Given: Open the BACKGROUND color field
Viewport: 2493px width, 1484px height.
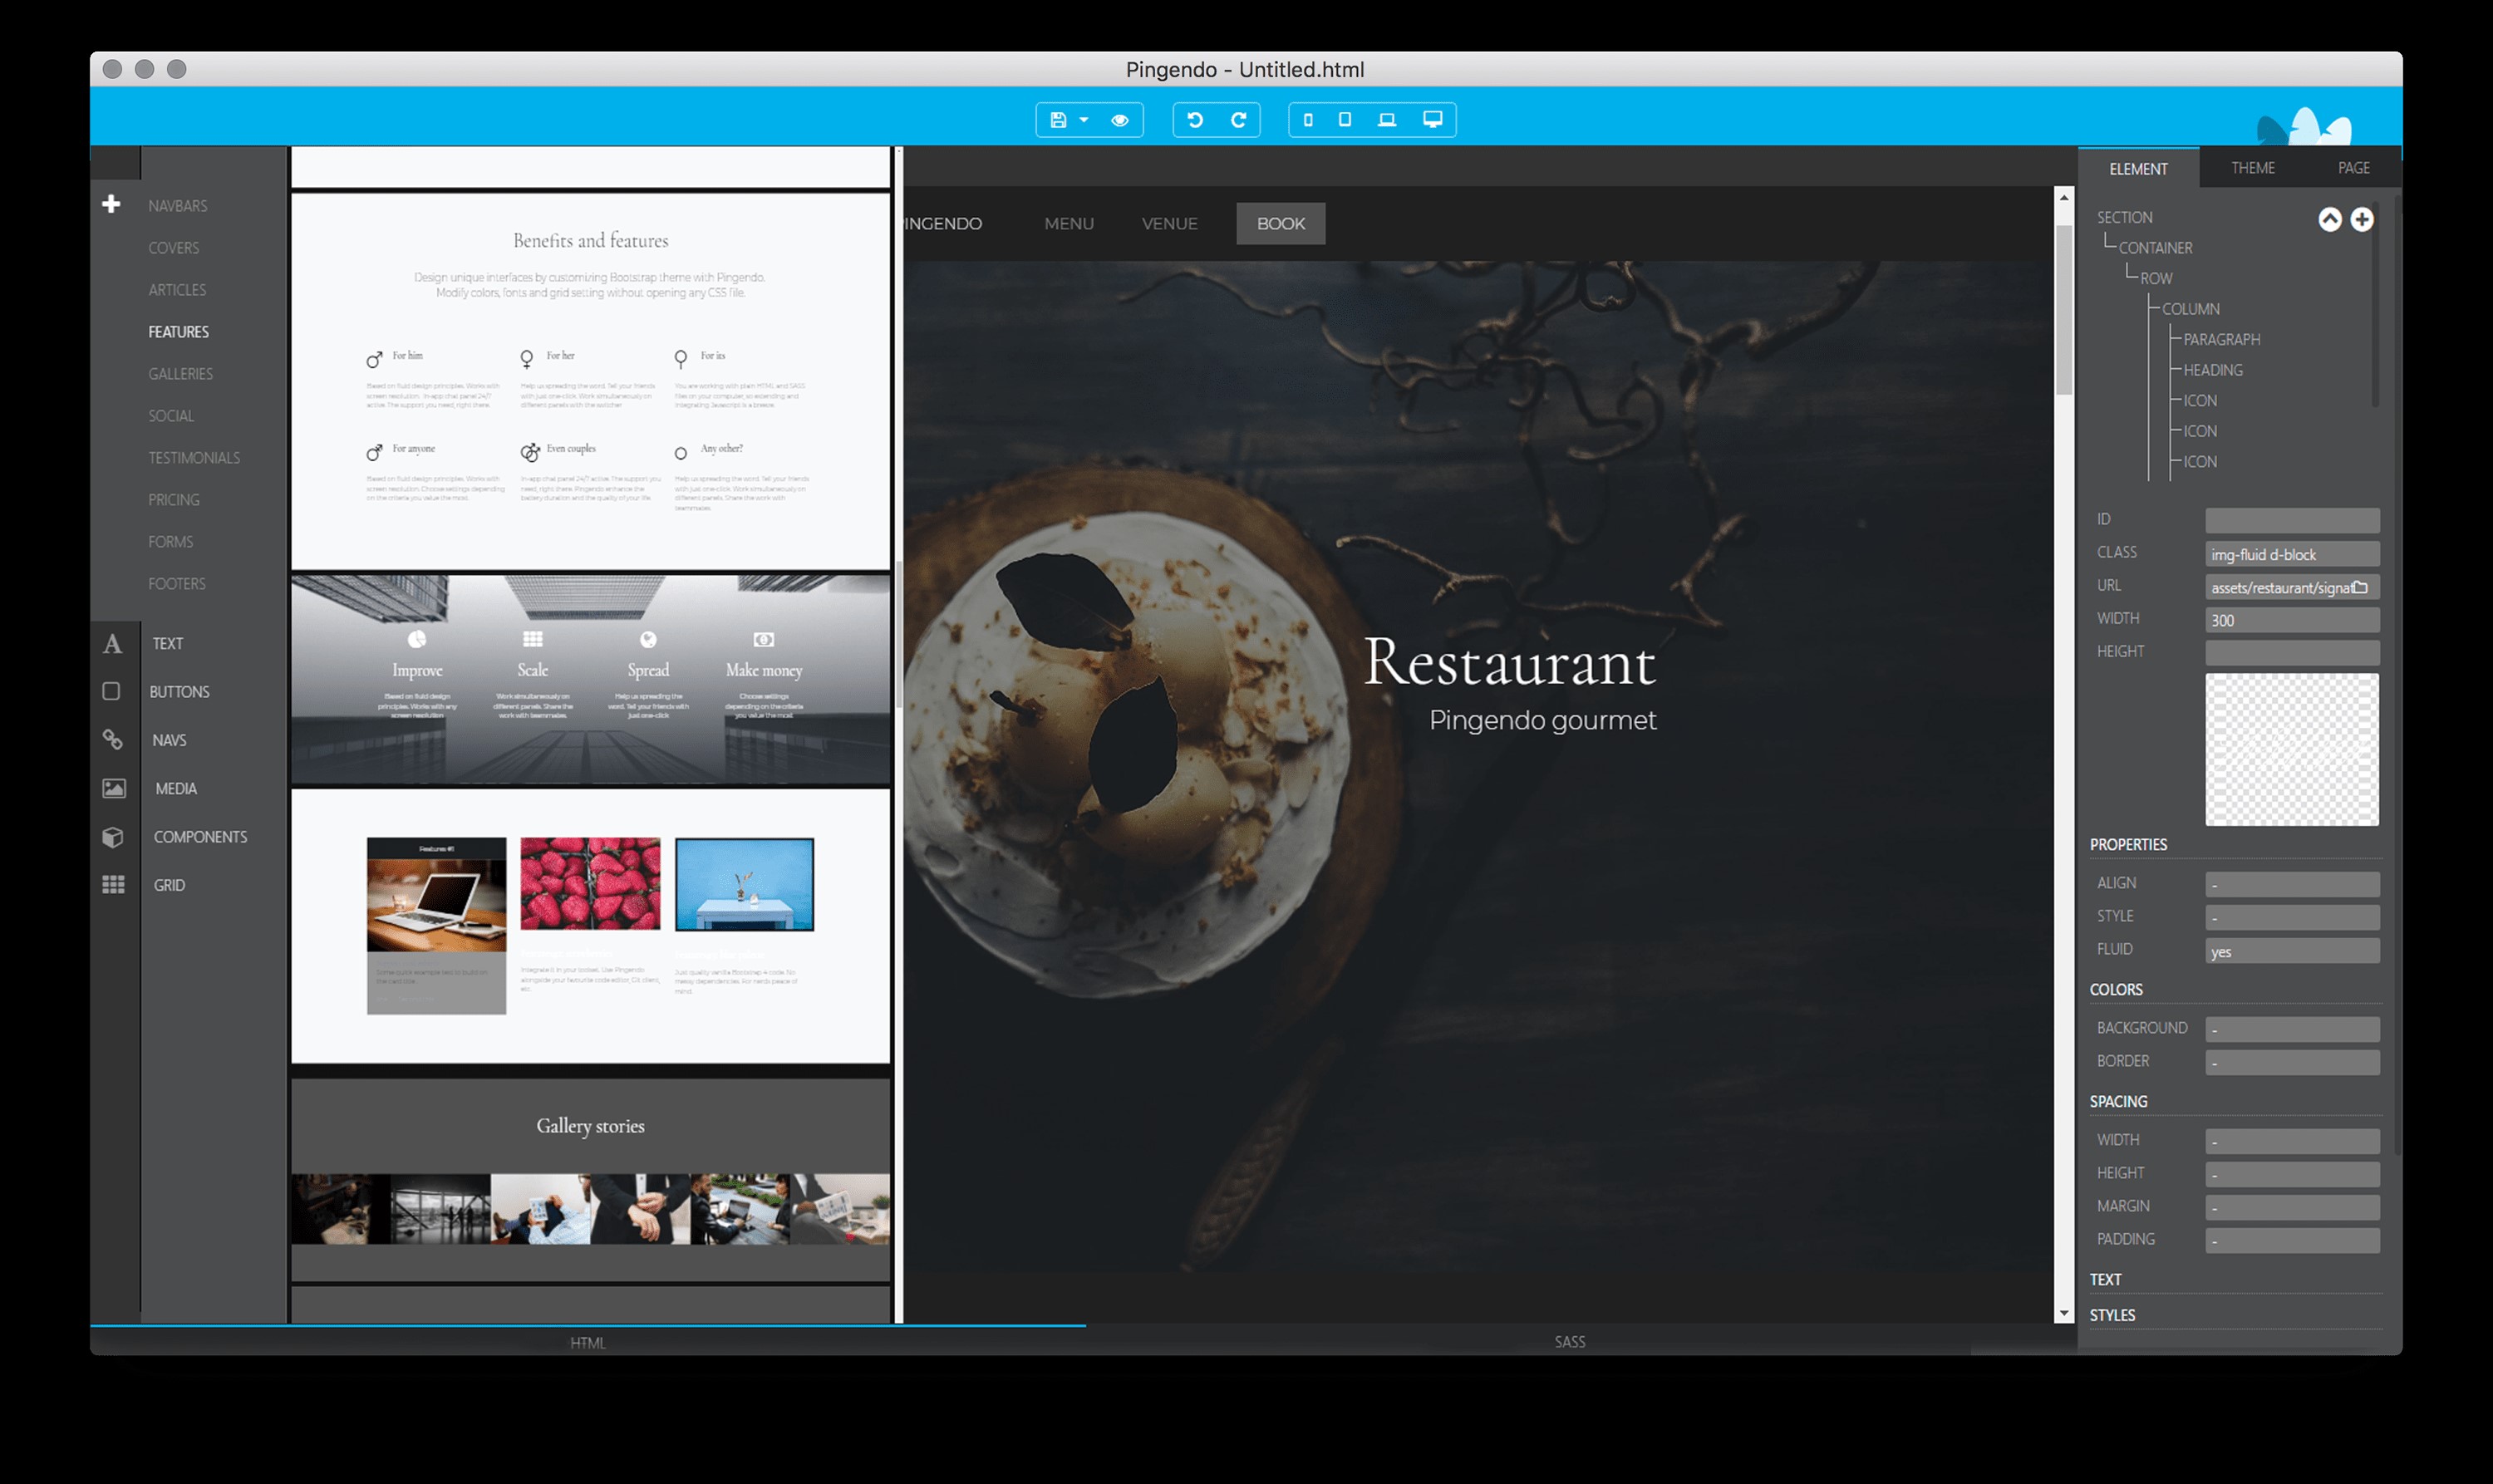Looking at the screenshot, I should click(x=2291, y=1028).
